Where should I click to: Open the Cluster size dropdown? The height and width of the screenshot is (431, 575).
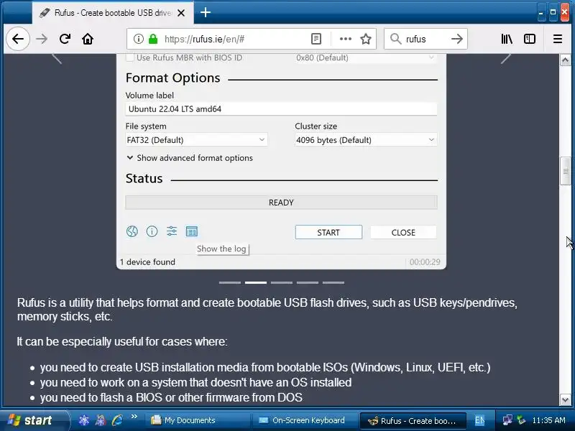pyautogui.click(x=366, y=139)
